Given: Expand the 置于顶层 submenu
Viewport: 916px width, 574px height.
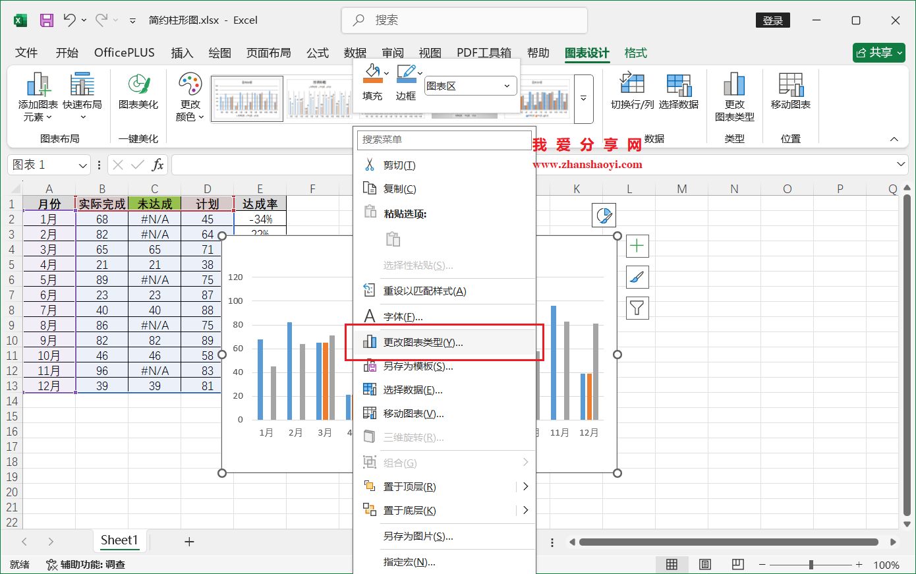Looking at the screenshot, I should [x=525, y=486].
